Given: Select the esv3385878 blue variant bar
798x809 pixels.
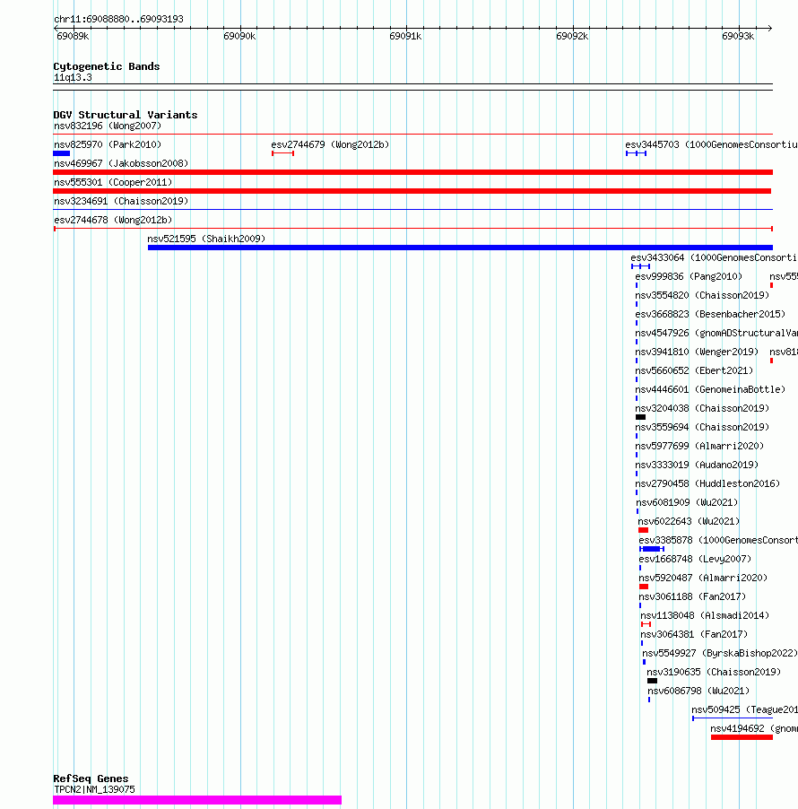Looking at the screenshot, I should click(x=652, y=549).
